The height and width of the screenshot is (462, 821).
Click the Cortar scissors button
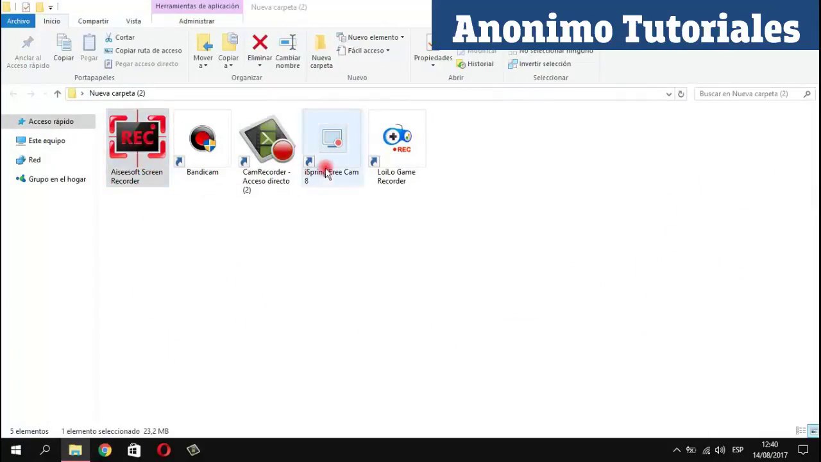120,37
